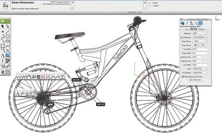
Task: Click the Smart Dimension tool in the palette
Action: 8,56
